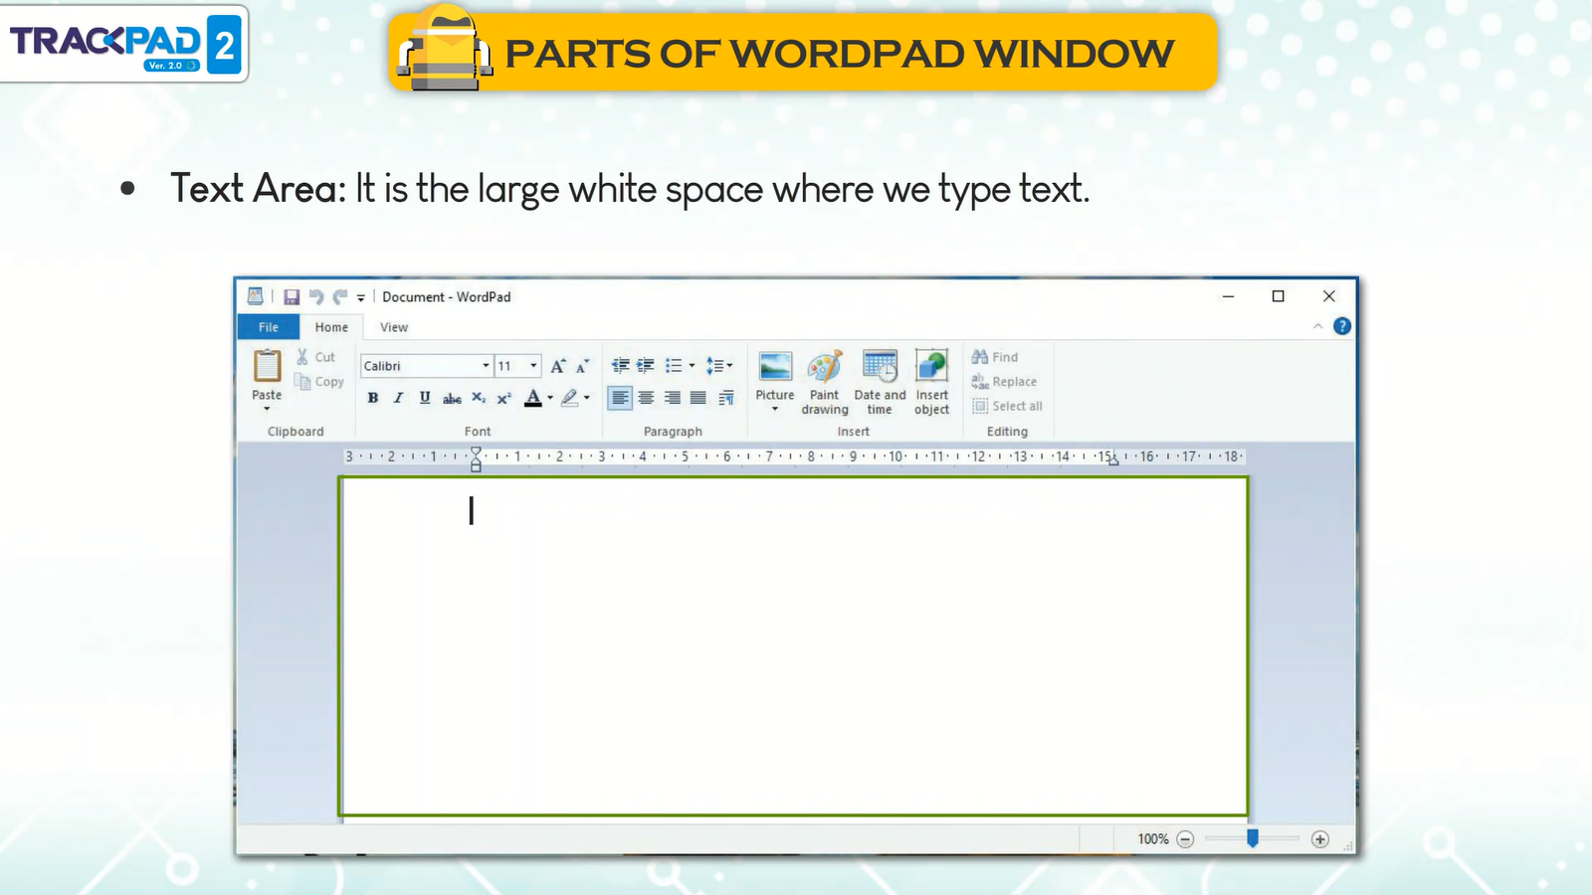Open the Paragraph settings icon
This screenshot has height=895, width=1592.
click(x=726, y=398)
